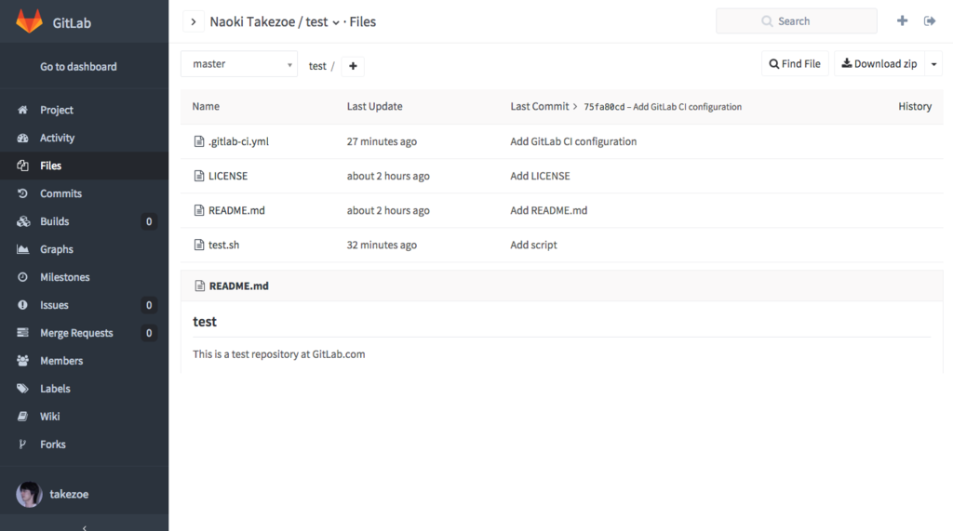Collapse sidebar using bottom arrow
Screen dimensions: 953x531
85,527
